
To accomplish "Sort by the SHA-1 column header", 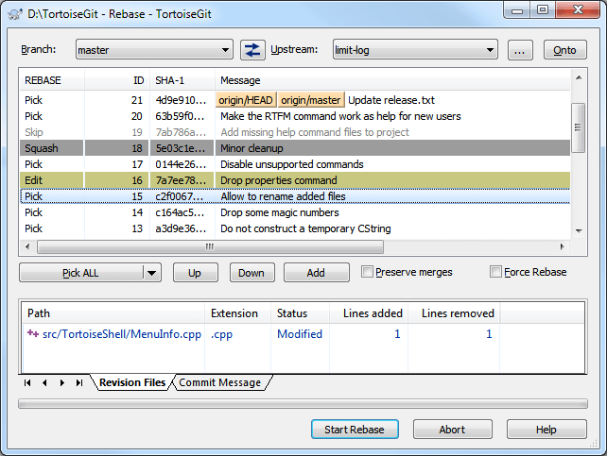I will [182, 80].
